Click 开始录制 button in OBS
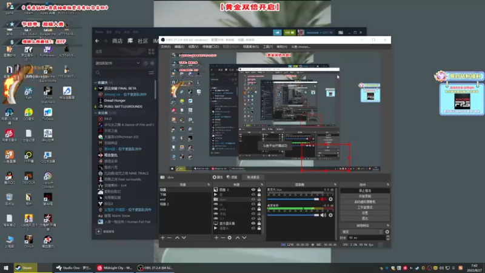 point(365,196)
